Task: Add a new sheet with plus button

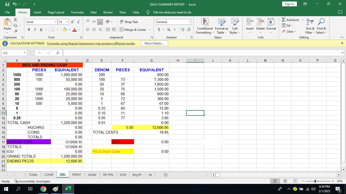Action: point(166,175)
